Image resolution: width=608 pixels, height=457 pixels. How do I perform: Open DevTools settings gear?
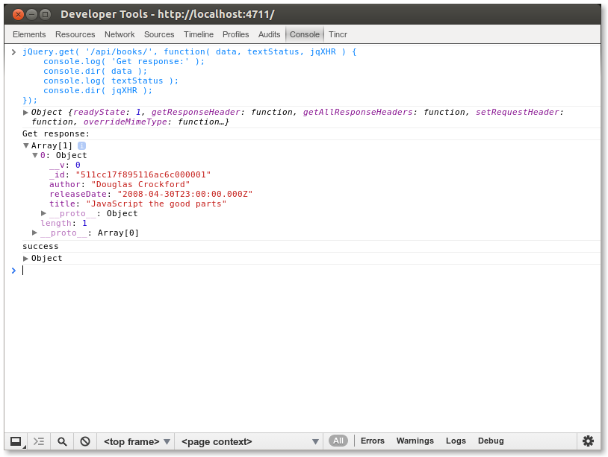point(588,441)
